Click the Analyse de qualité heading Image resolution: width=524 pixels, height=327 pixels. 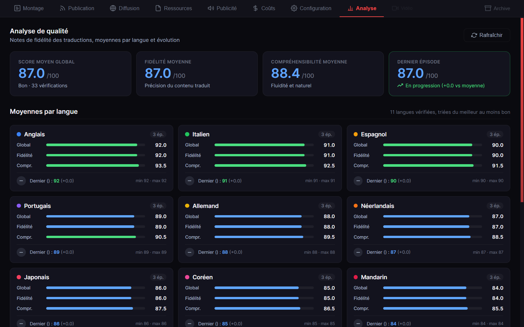click(39, 31)
